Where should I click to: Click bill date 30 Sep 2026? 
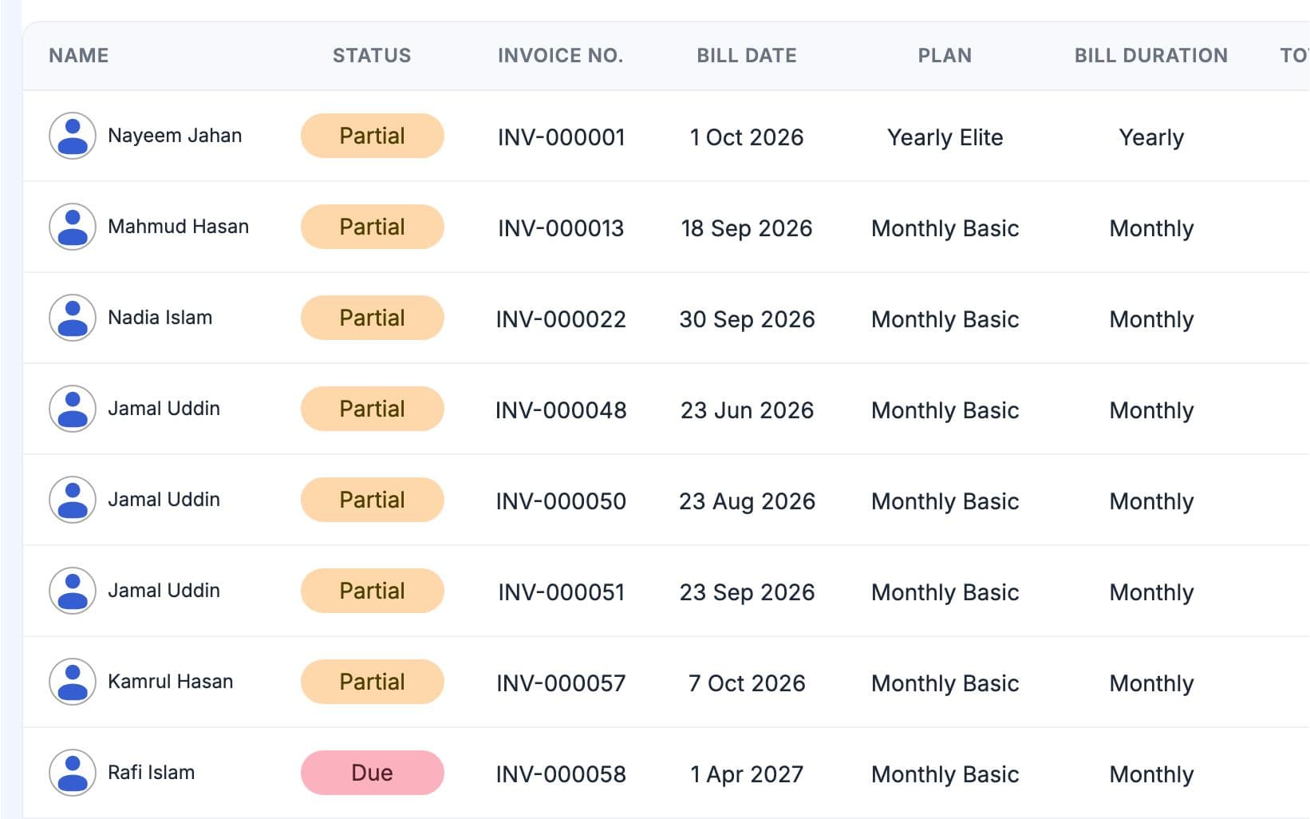(x=747, y=319)
